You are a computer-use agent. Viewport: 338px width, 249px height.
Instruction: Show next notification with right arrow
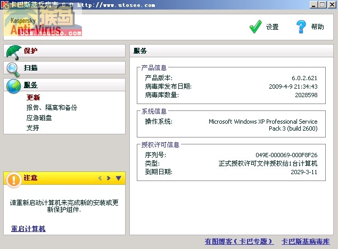point(109,178)
